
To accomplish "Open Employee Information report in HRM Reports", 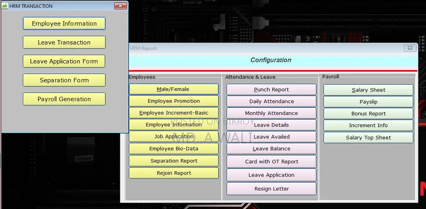I will [174, 125].
